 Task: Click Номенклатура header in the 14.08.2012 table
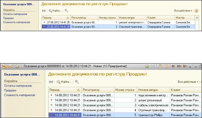(154, 90)
